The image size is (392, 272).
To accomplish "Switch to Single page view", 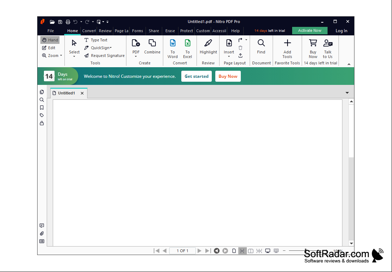I will (234, 251).
